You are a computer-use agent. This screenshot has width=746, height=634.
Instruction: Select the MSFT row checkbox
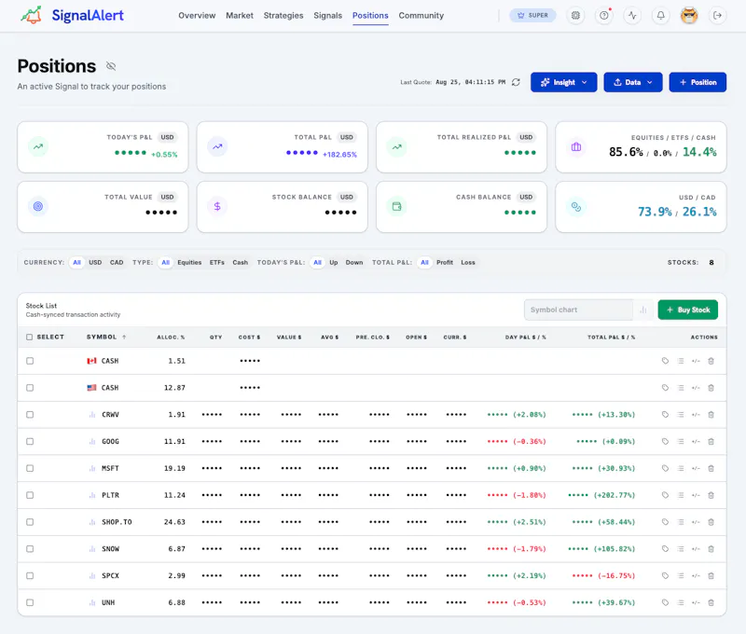[30, 468]
